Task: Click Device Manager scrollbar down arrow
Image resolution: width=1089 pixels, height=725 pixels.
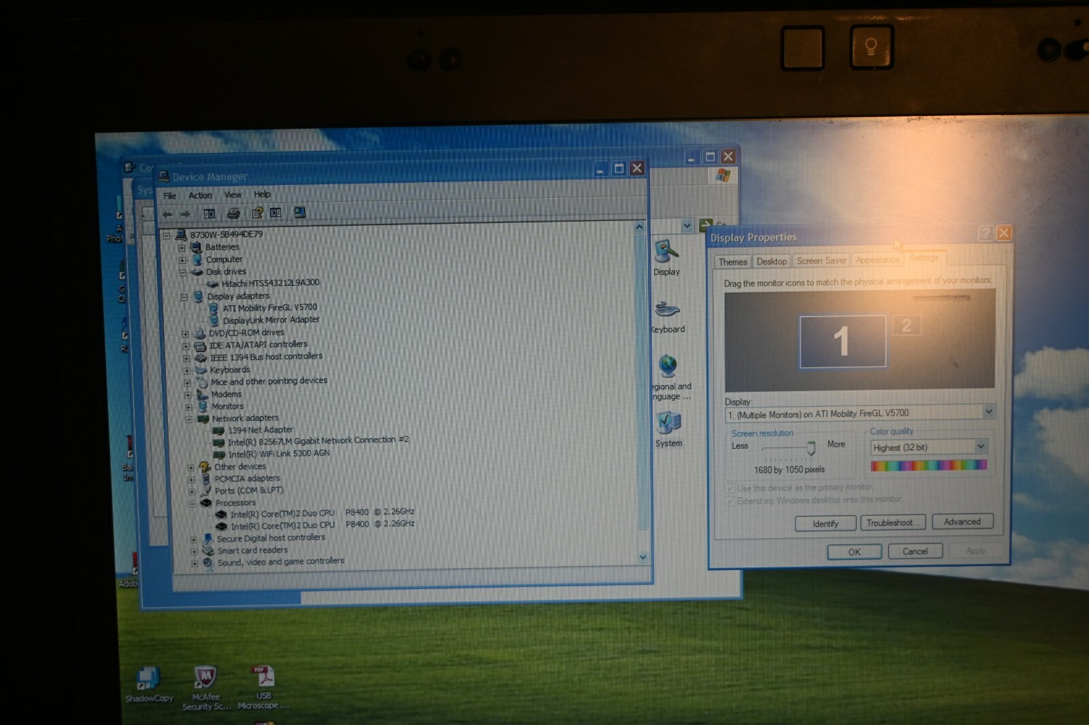Action: point(643,556)
